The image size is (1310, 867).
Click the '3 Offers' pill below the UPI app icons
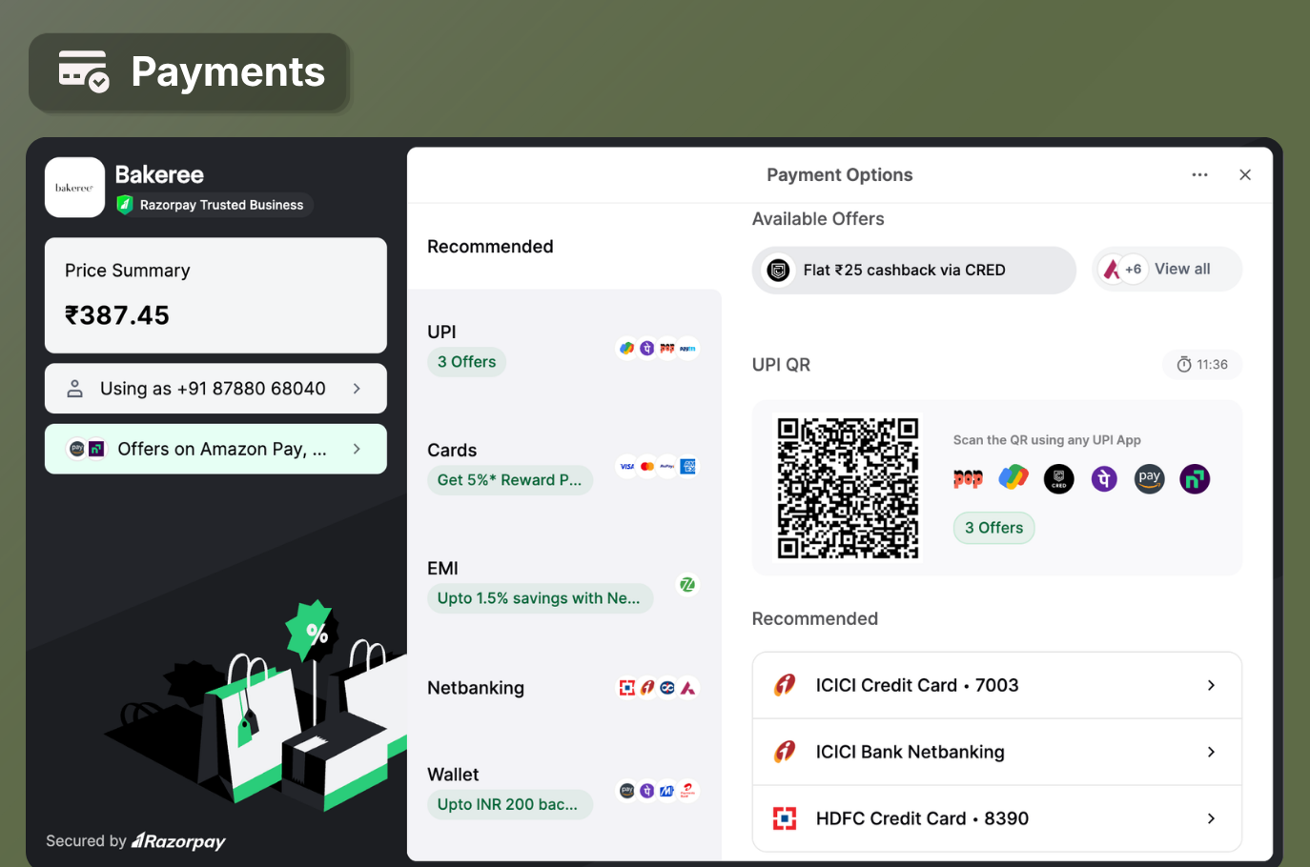point(993,528)
